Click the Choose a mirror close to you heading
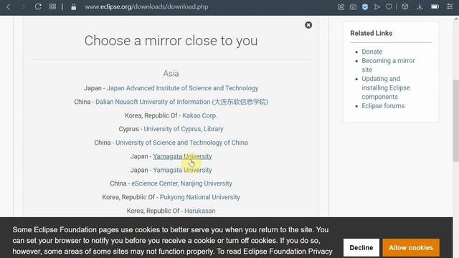 coord(171,41)
